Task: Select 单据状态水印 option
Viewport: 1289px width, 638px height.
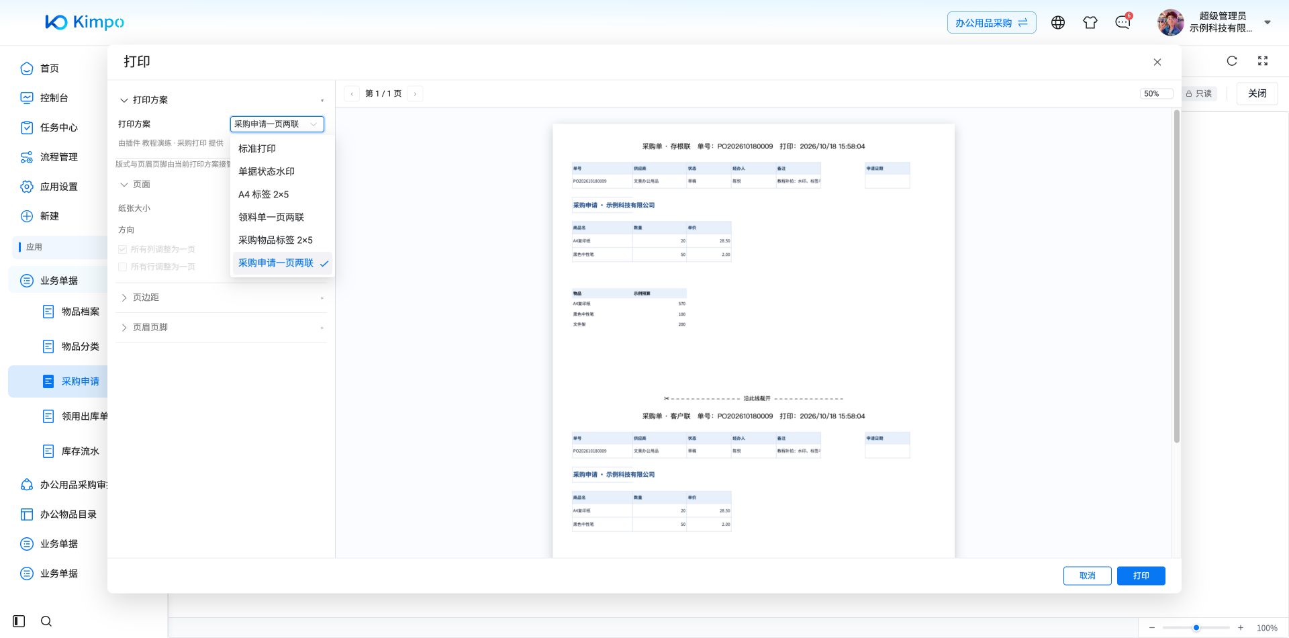Action: point(282,171)
